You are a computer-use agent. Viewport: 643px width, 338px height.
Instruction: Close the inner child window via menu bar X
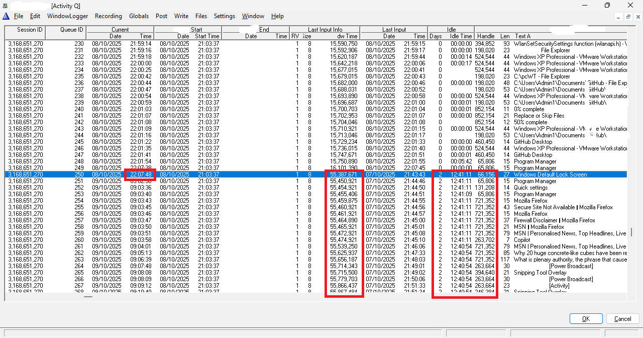[x=637, y=17]
